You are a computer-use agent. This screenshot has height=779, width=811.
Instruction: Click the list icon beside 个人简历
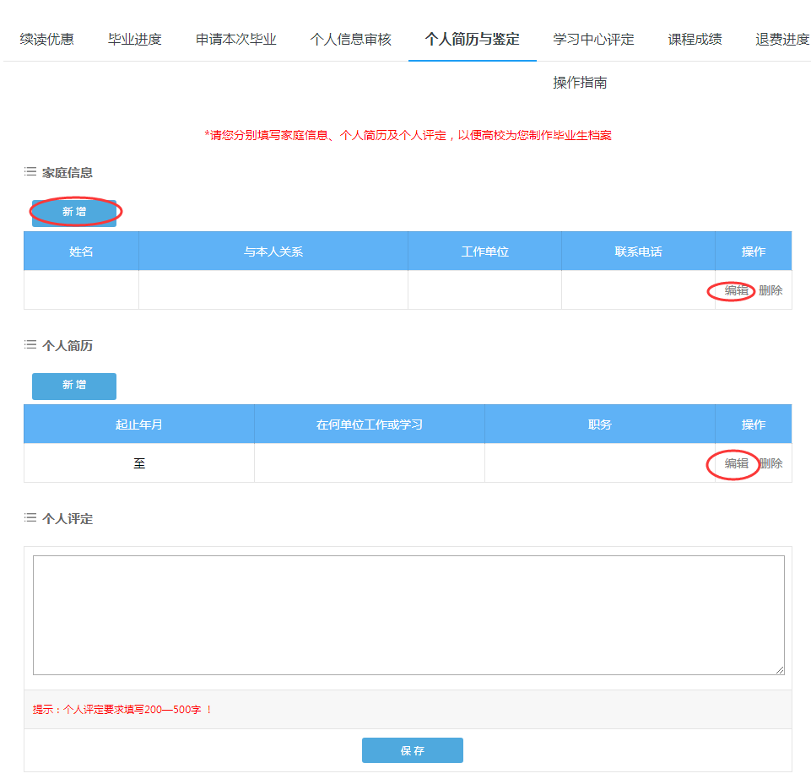30,345
